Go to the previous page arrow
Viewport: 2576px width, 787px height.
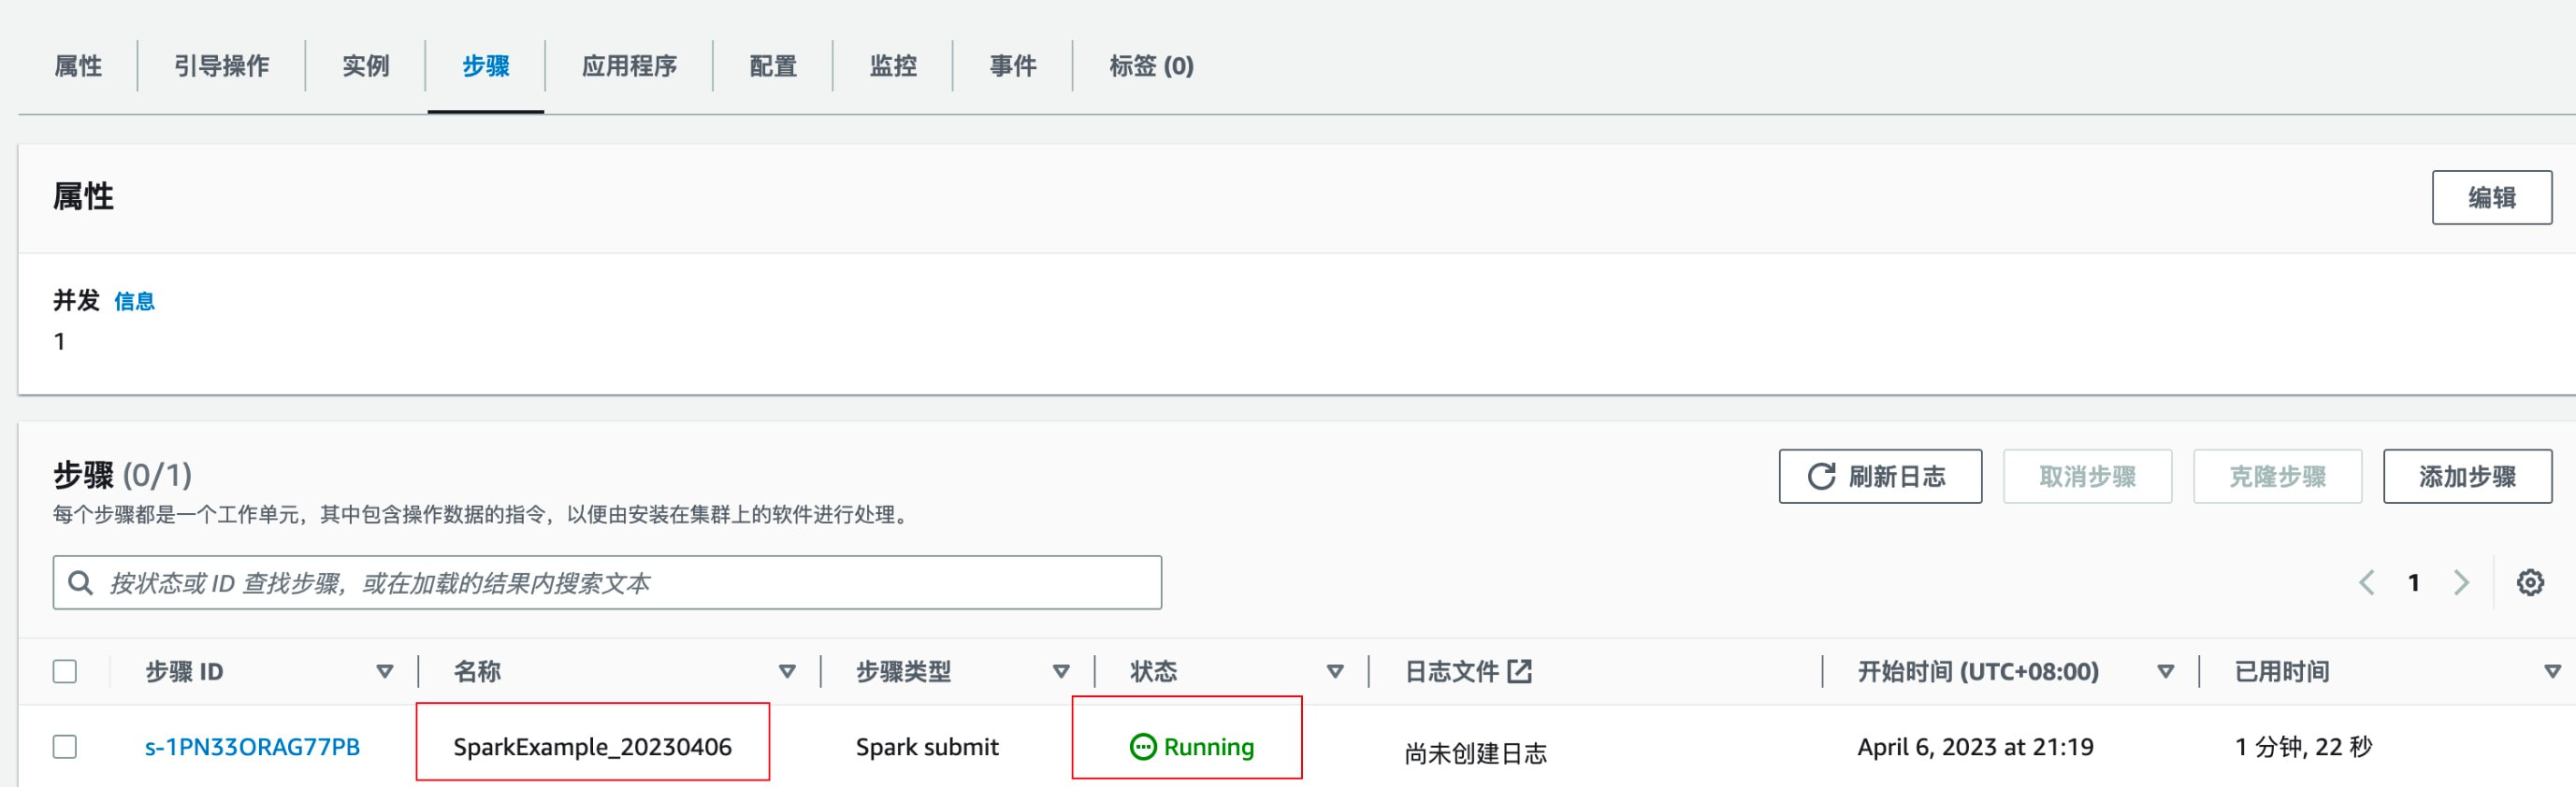pos(2366,582)
